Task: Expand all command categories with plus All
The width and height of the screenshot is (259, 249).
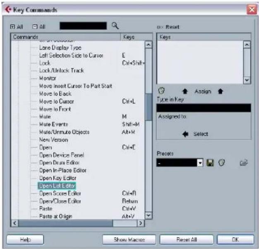Action: 17,27
